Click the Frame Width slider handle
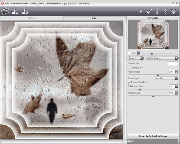The image size is (180, 144). [158, 75]
